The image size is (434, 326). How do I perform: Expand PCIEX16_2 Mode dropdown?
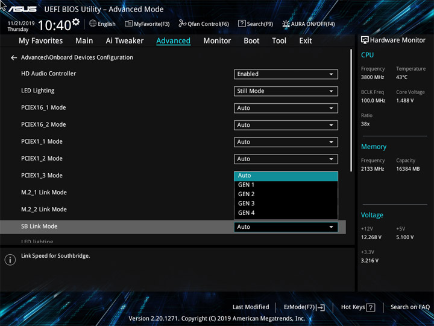click(x=286, y=125)
